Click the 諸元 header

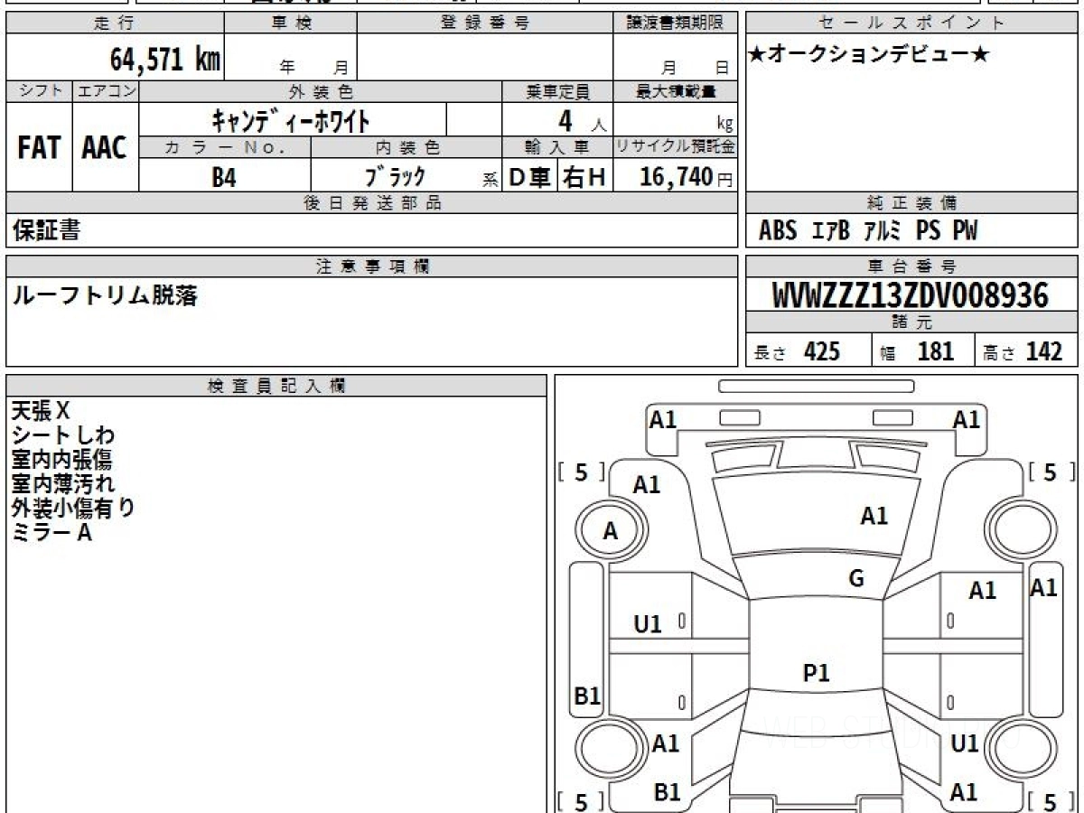911,322
